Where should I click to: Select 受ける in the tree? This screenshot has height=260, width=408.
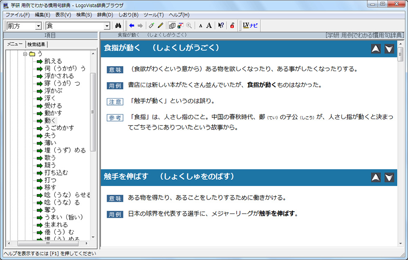tap(53, 105)
